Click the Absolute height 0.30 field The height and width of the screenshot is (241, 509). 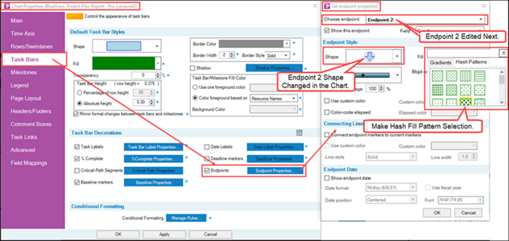[141, 102]
